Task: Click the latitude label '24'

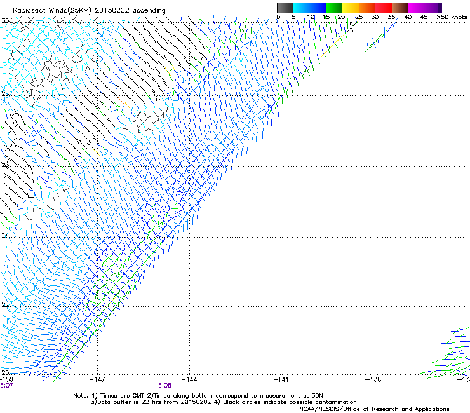Action: 5,236
